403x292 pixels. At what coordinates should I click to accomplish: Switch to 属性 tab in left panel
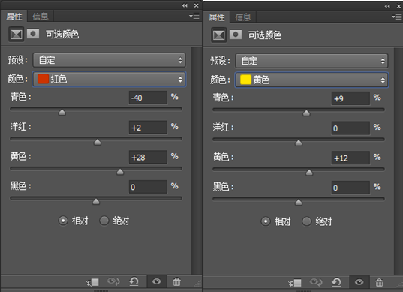coord(14,17)
